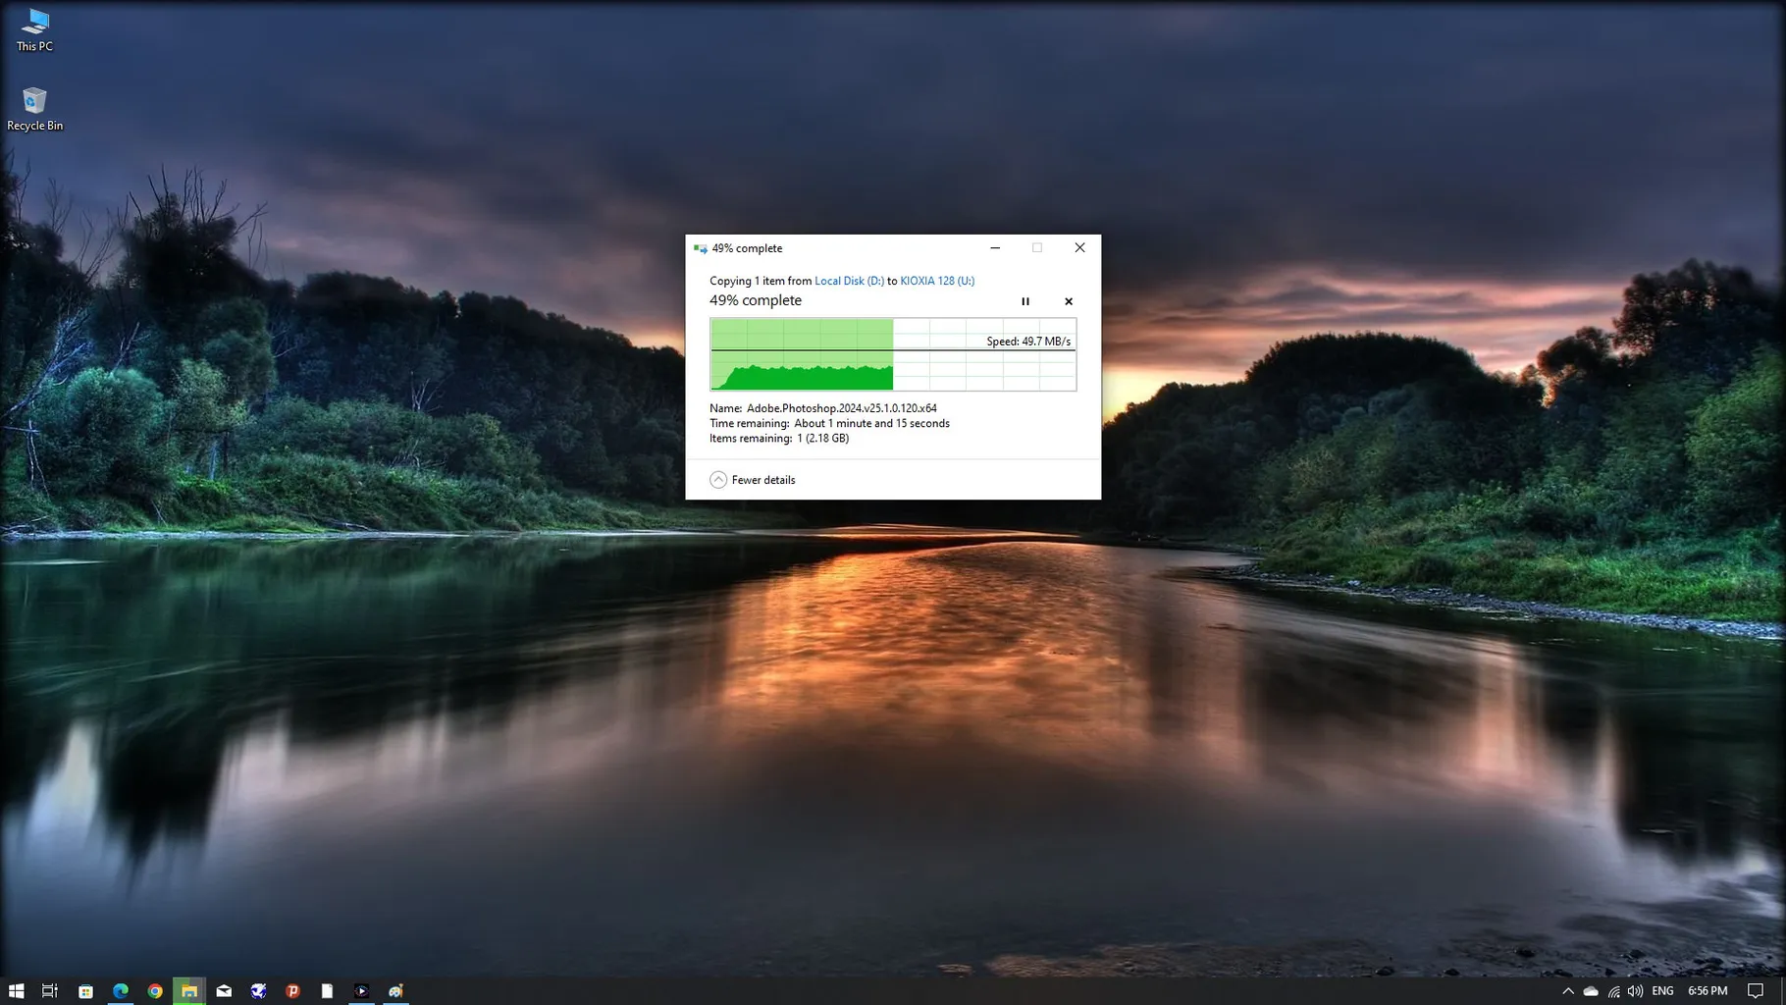This screenshot has width=1786, height=1005.
Task: Open the Local Disk (D:) source link
Action: (x=849, y=281)
